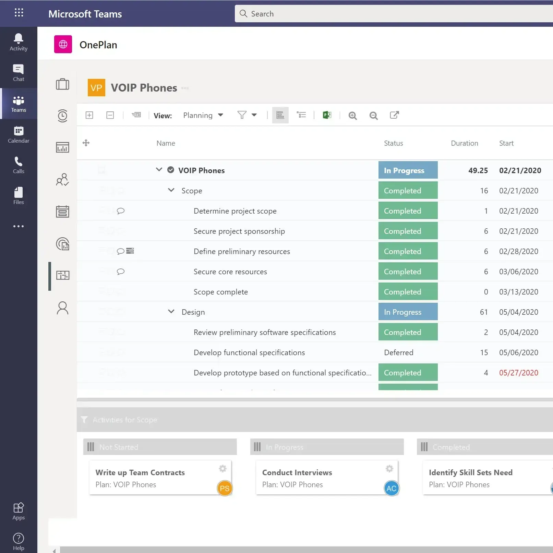Sort by the Start column header

pos(506,143)
